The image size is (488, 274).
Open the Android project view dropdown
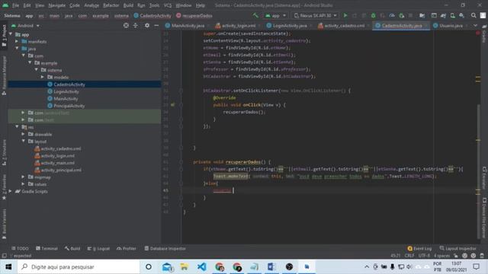pos(25,25)
